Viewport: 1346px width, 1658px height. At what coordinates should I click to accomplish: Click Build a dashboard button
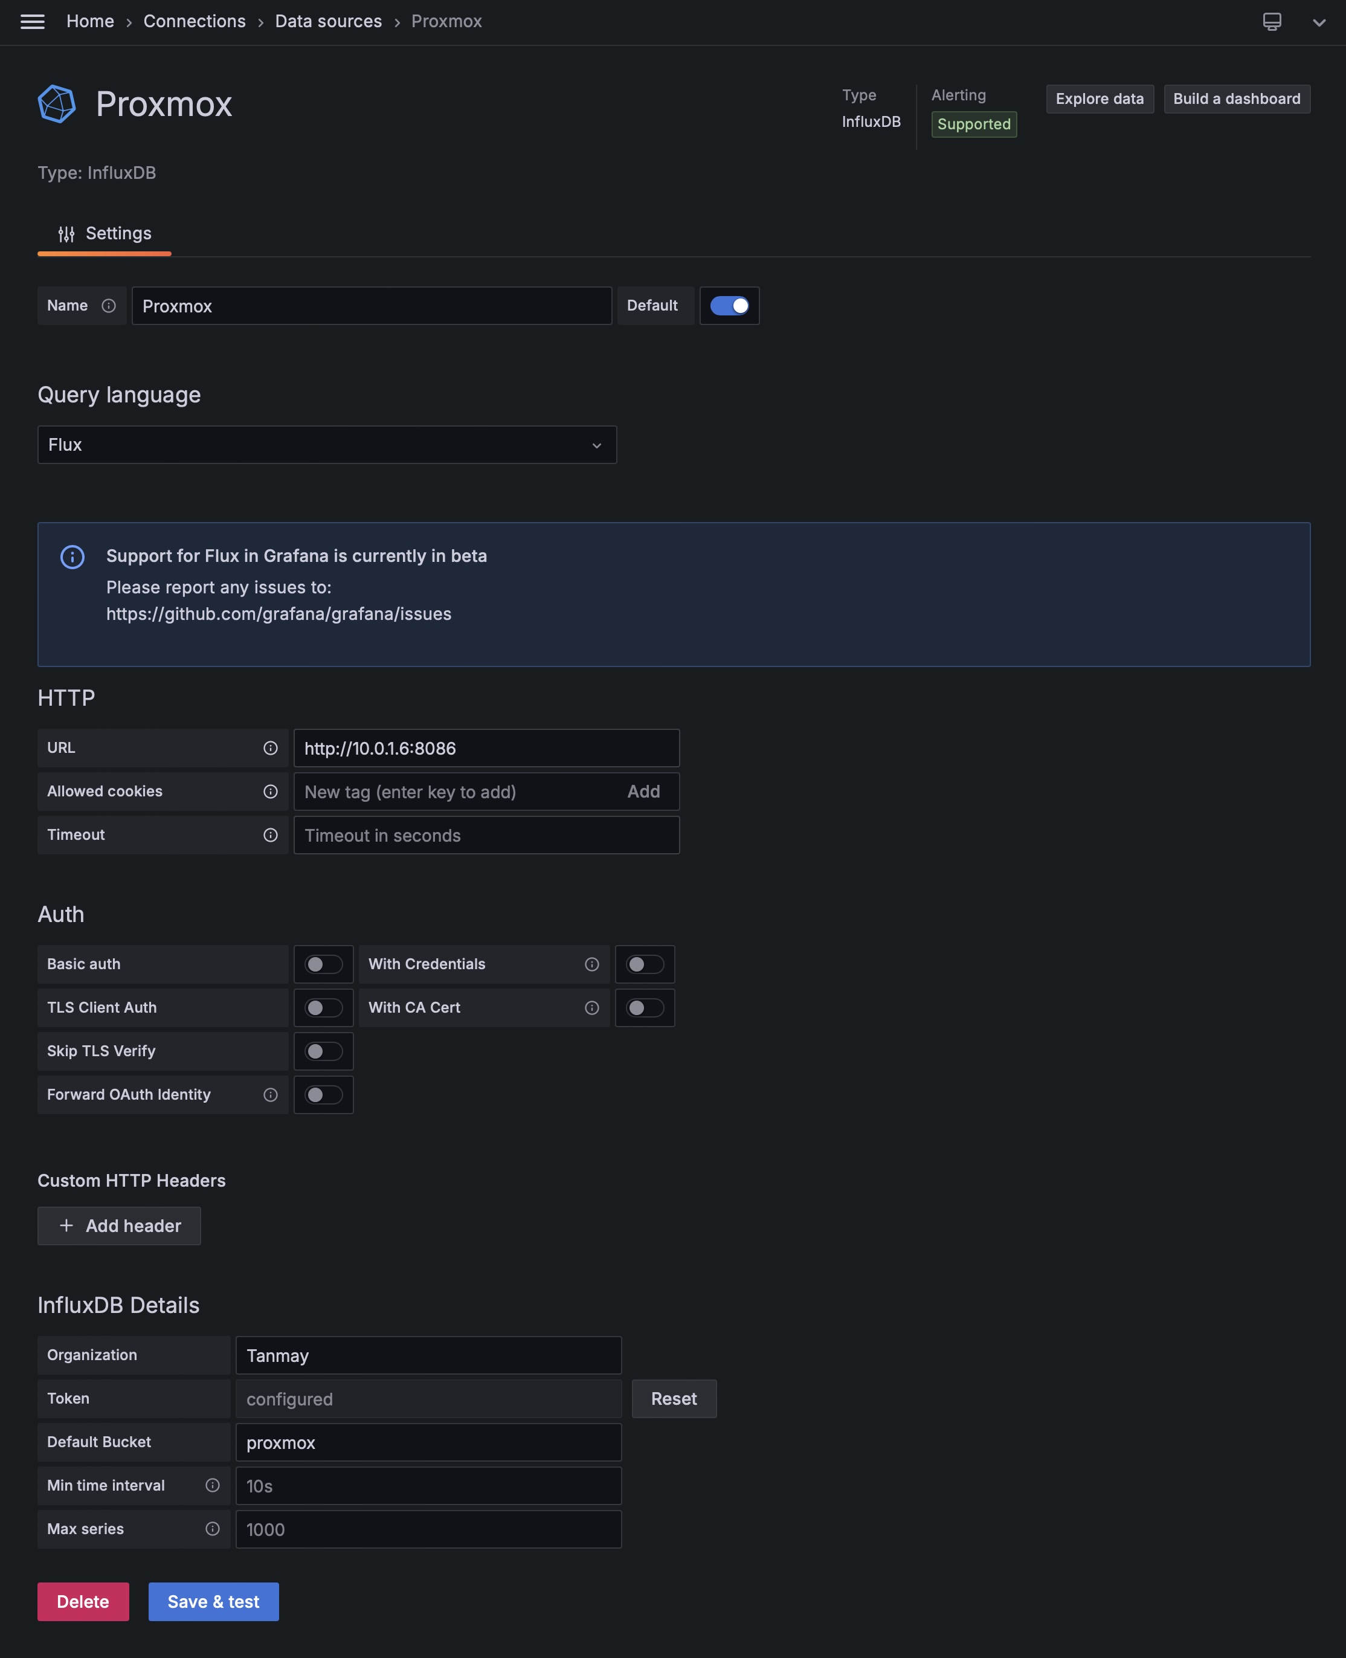tap(1237, 98)
